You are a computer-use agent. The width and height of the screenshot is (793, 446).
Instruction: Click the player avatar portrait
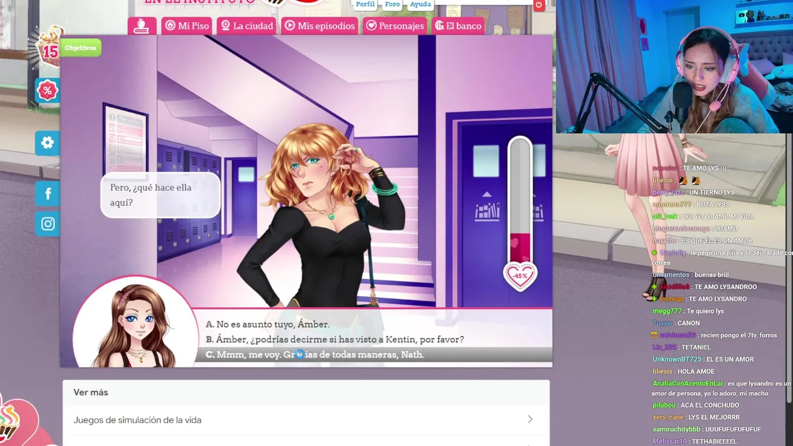point(136,322)
